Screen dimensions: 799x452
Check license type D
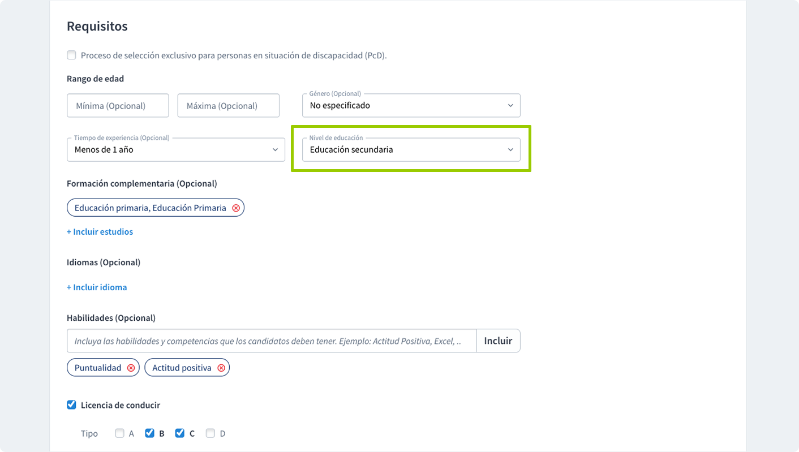click(211, 433)
